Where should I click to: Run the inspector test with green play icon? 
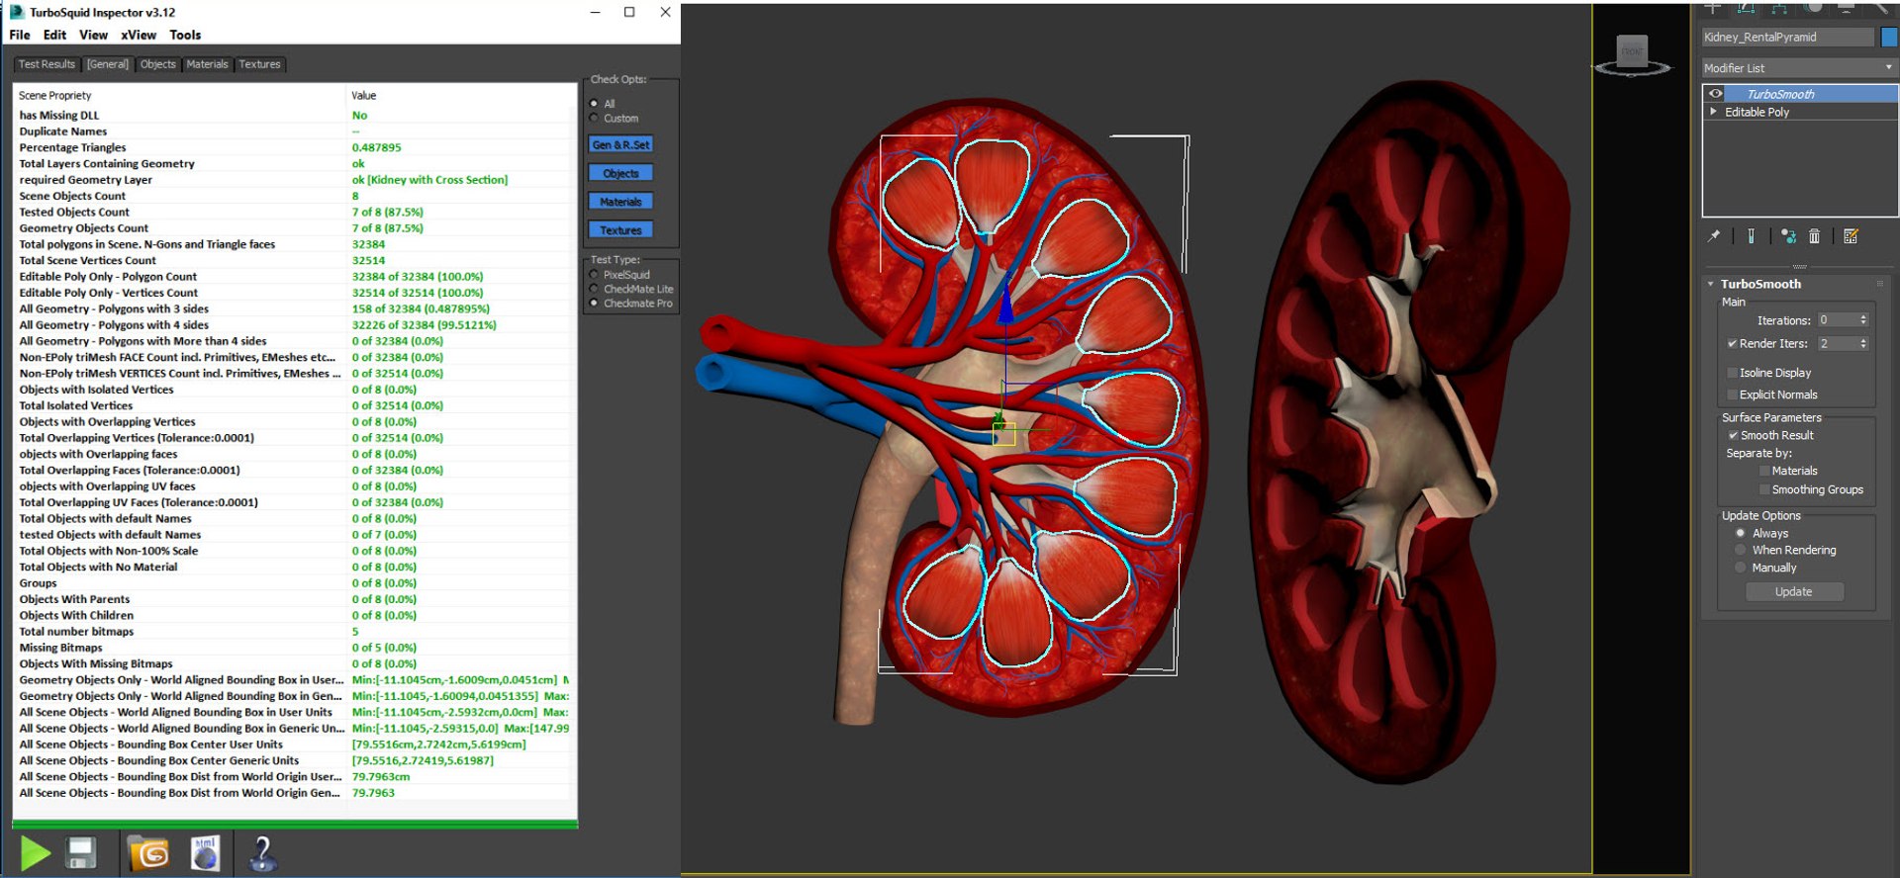(35, 852)
